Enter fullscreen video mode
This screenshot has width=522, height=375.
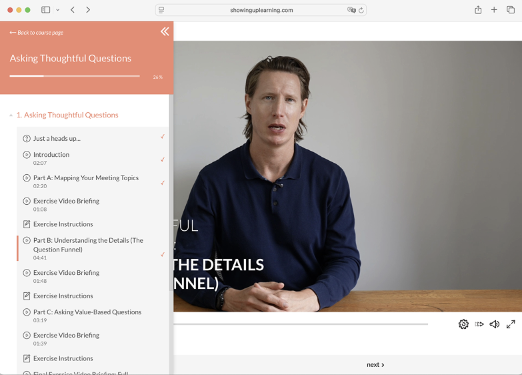511,324
